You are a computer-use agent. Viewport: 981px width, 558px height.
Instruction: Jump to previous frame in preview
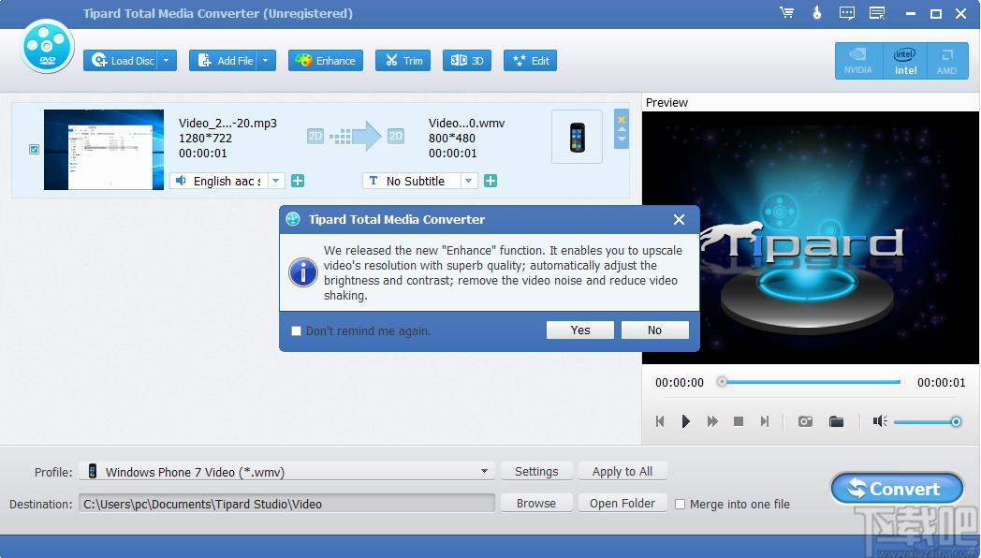(659, 421)
